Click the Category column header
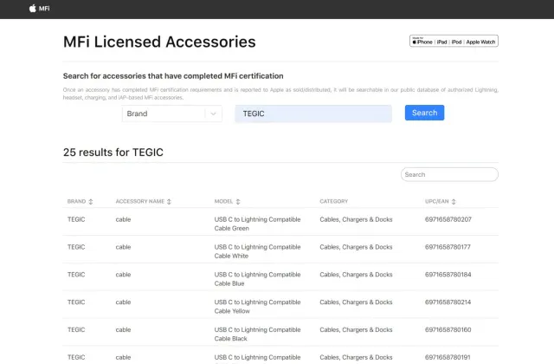 [334, 202]
